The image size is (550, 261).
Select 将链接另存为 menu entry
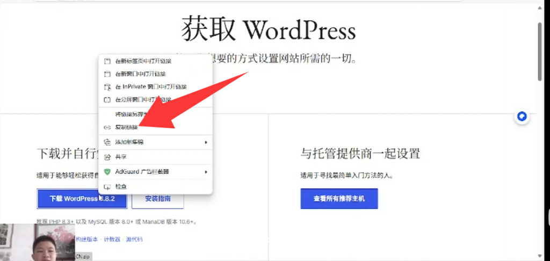click(x=155, y=114)
